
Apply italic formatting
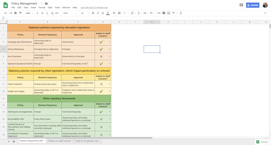tap(98, 13)
